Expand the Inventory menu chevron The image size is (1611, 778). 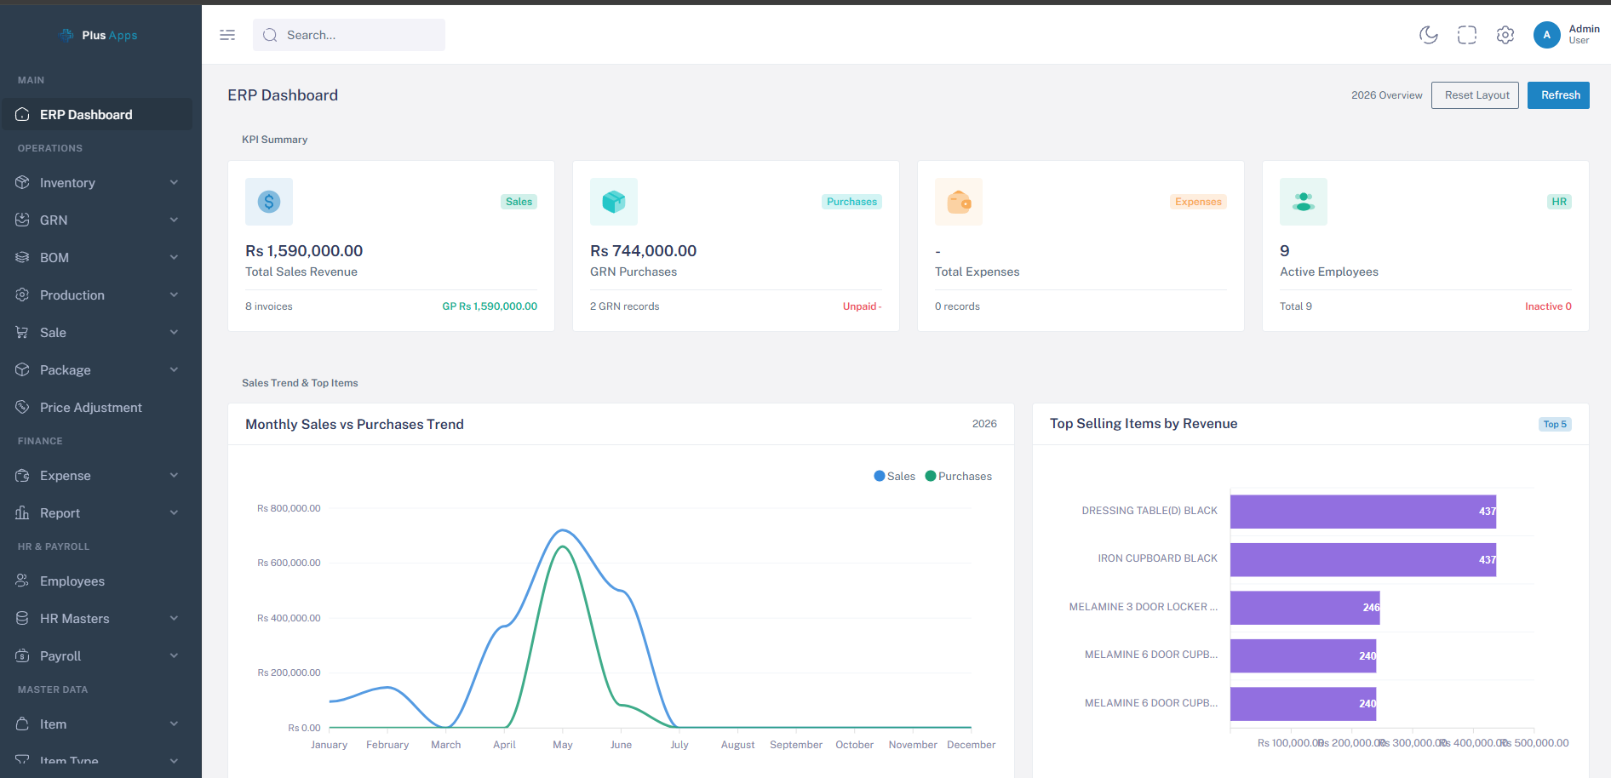click(174, 182)
